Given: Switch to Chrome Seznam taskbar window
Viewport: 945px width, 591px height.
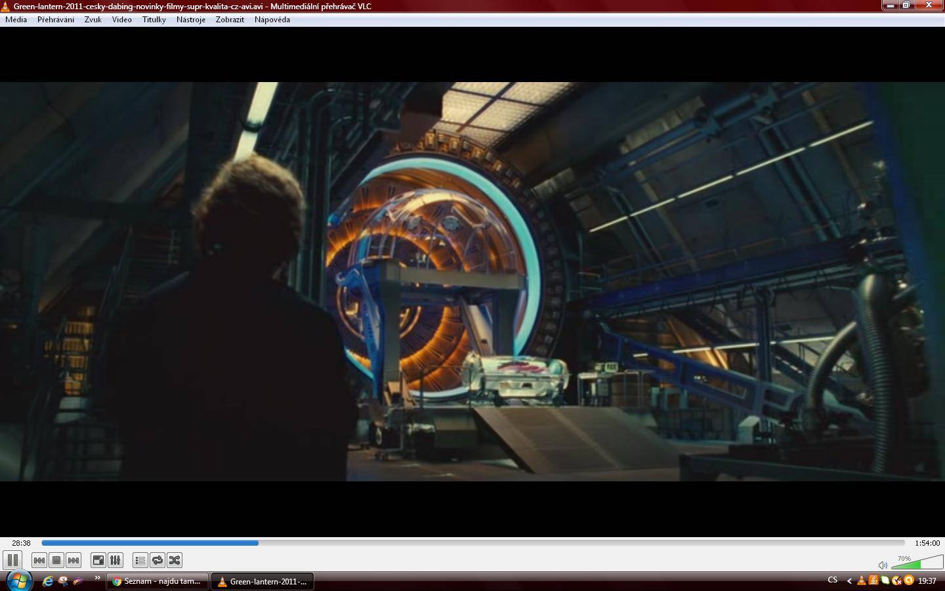Looking at the screenshot, I should click(157, 581).
